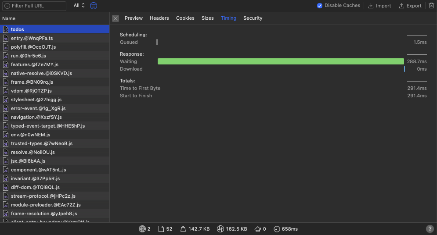Click the blue Download timing marker
The image size is (437, 235).
404,69
